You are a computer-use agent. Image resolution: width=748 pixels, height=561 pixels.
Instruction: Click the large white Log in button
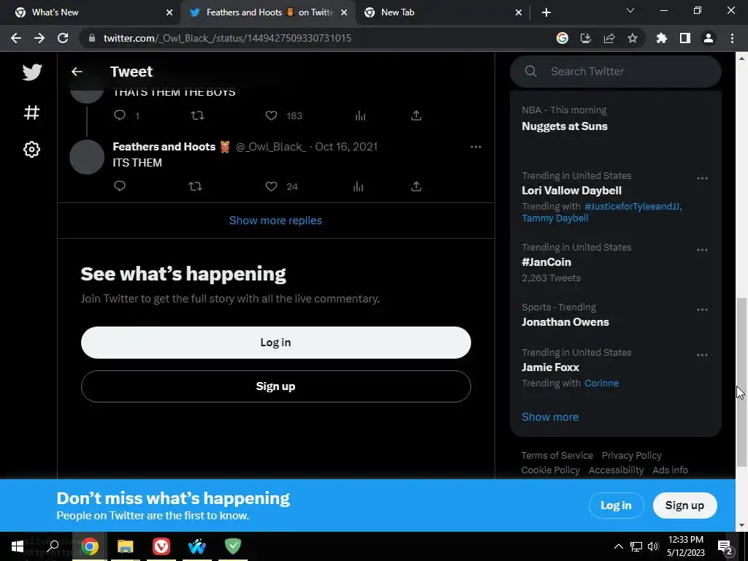[275, 343]
